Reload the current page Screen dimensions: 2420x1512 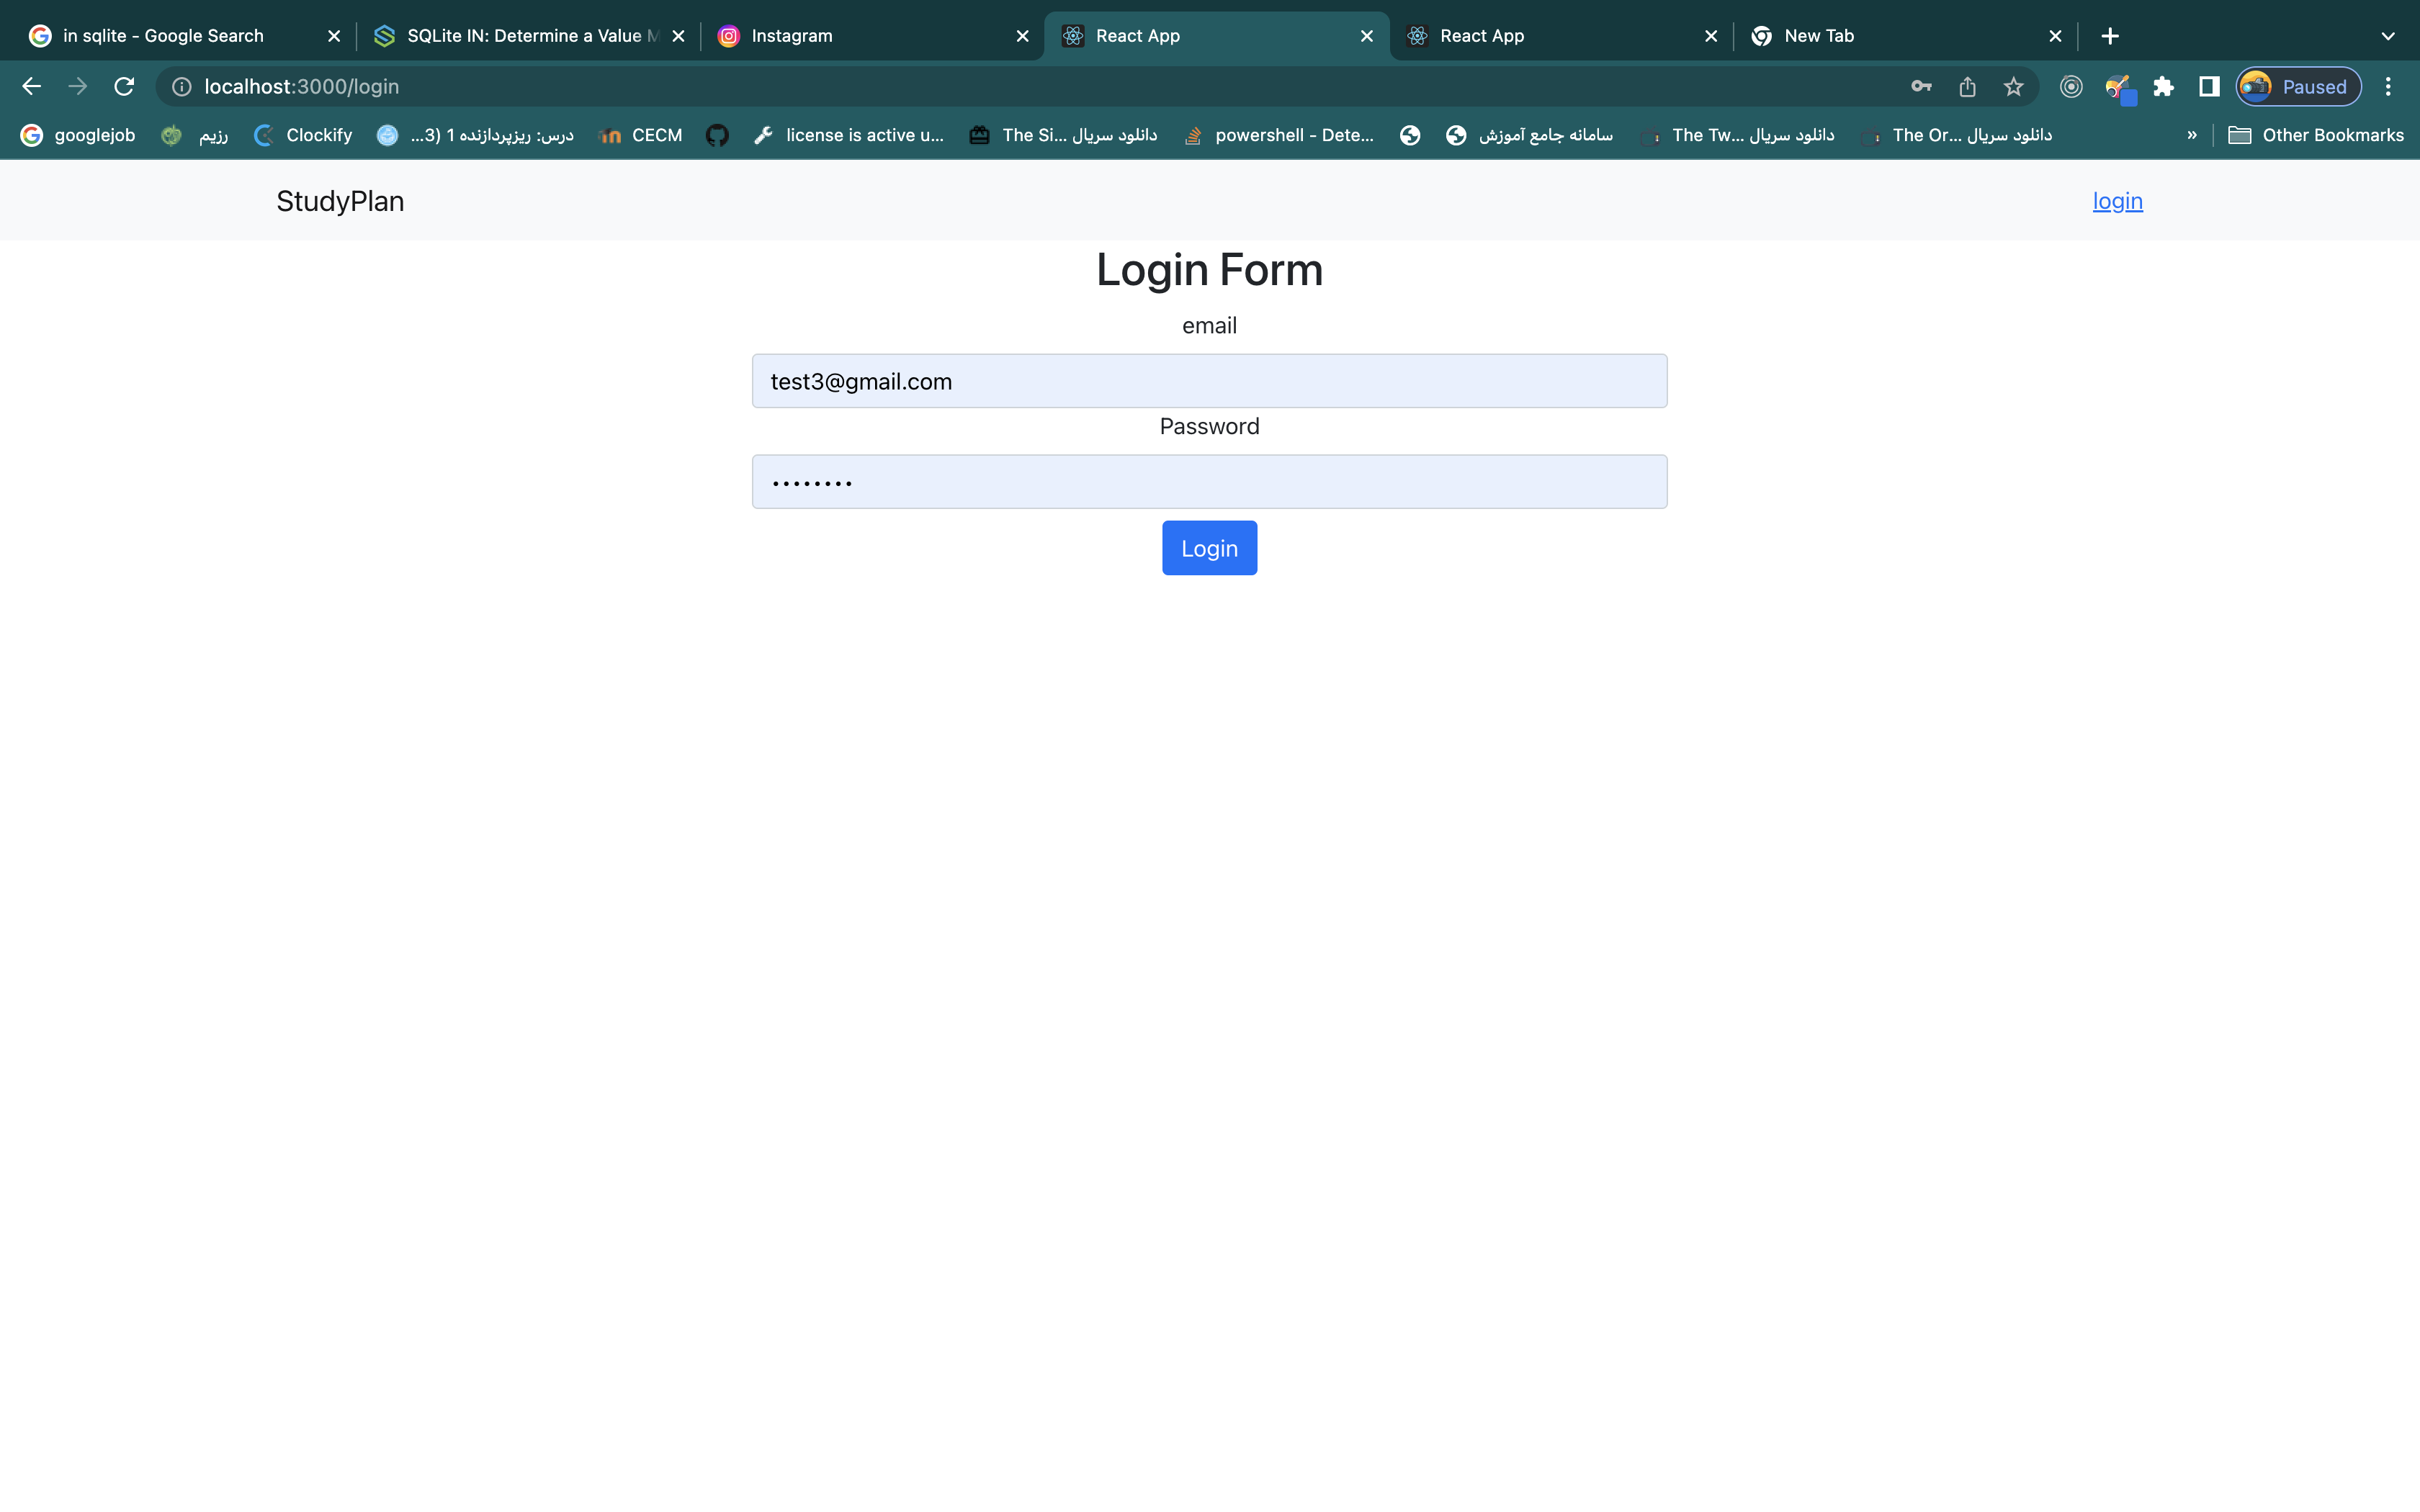[124, 87]
